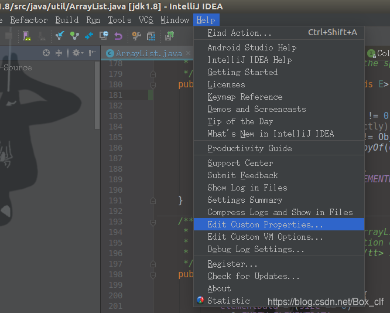Click the VCS Commit green node icon
This screenshot has width=390, height=313.
tap(74, 36)
